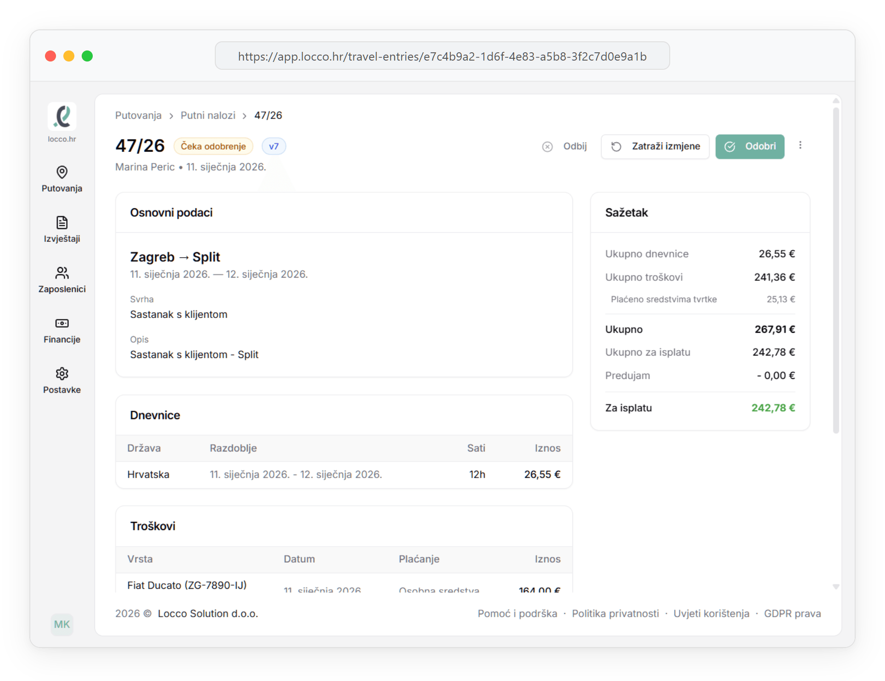Open the GDPR prava footer link

[792, 614]
